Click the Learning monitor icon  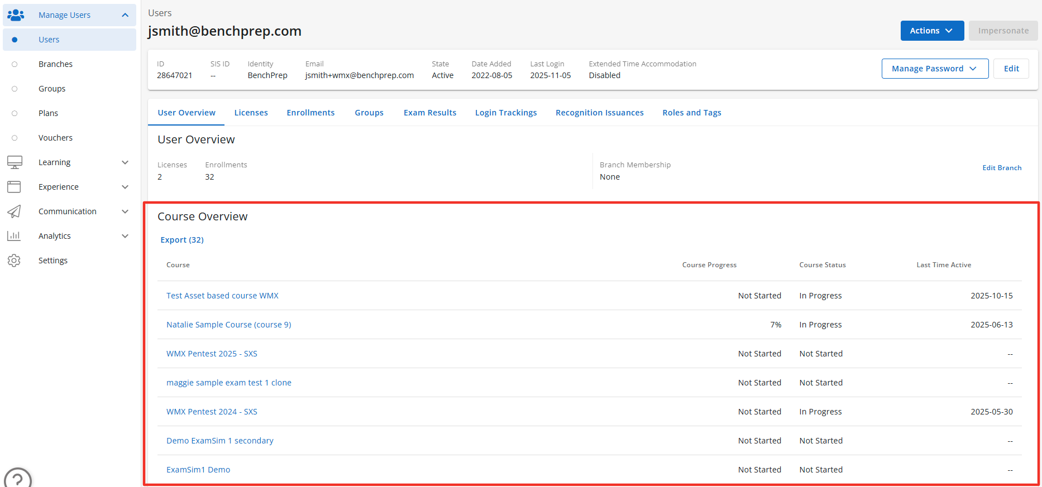pos(15,162)
